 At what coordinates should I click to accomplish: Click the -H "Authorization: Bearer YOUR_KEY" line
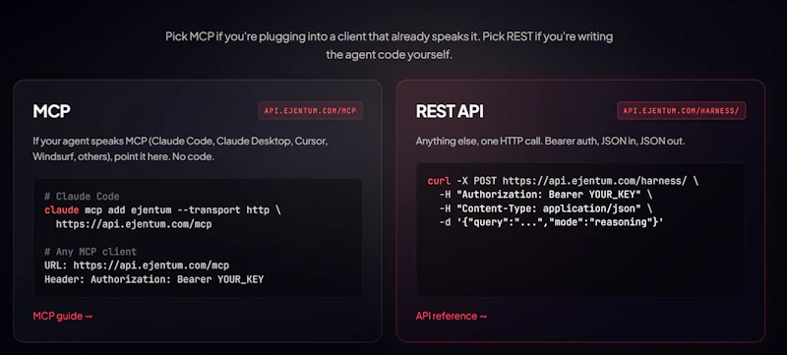click(x=545, y=195)
